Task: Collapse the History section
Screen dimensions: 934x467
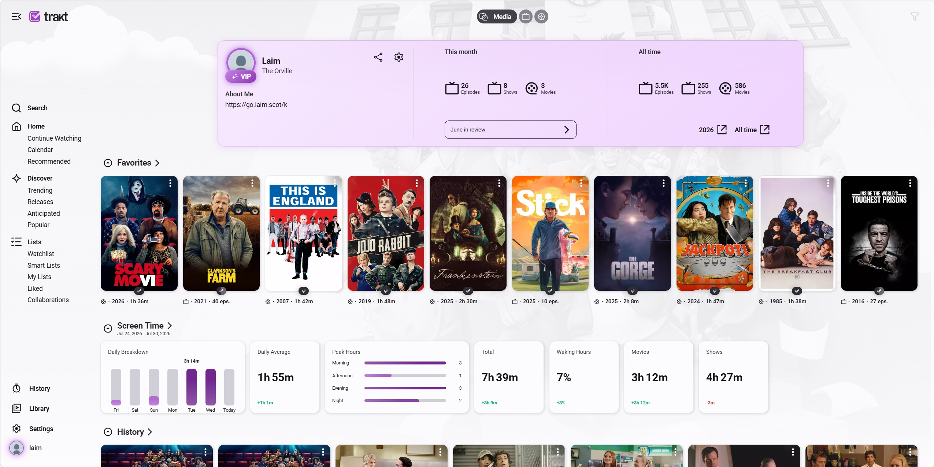Action: pyautogui.click(x=108, y=432)
